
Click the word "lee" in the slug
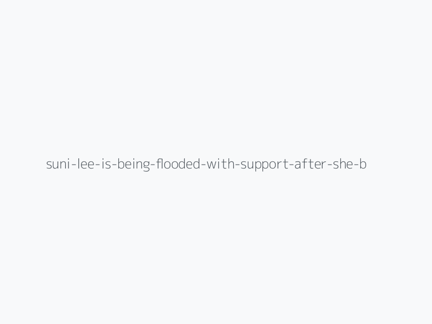tap(85, 164)
